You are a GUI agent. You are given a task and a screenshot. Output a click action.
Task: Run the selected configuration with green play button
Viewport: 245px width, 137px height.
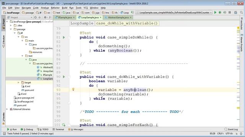click(215, 13)
